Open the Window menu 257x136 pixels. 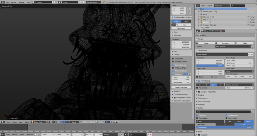pos(21,2)
